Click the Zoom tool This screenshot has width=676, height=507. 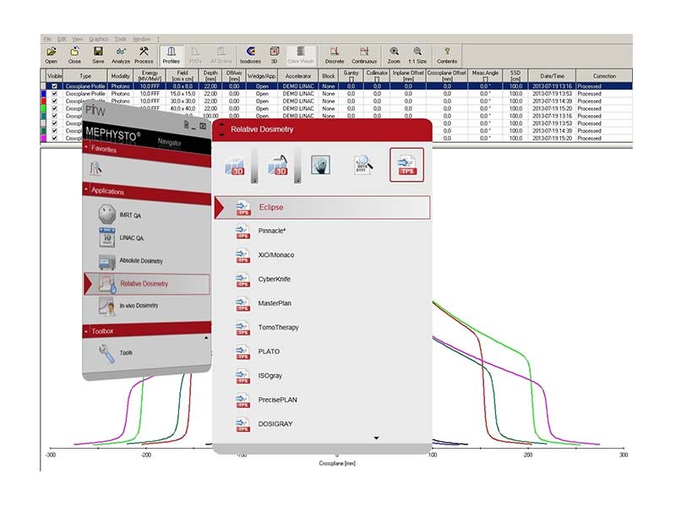pyautogui.click(x=394, y=55)
